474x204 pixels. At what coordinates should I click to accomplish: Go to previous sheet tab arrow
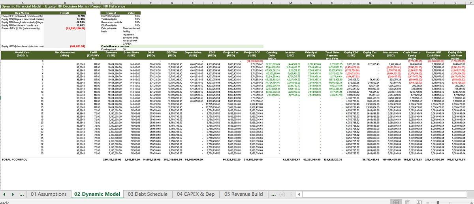pos(4,195)
